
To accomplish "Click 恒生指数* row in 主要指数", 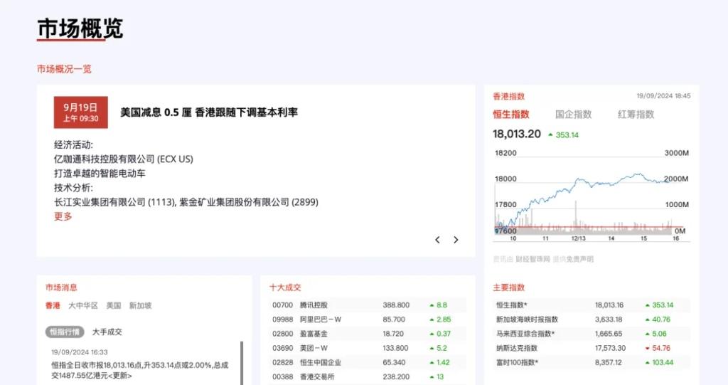I will pyautogui.click(x=591, y=305).
